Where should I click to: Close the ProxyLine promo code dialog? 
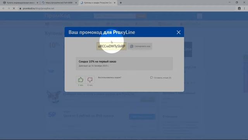coord(178,32)
